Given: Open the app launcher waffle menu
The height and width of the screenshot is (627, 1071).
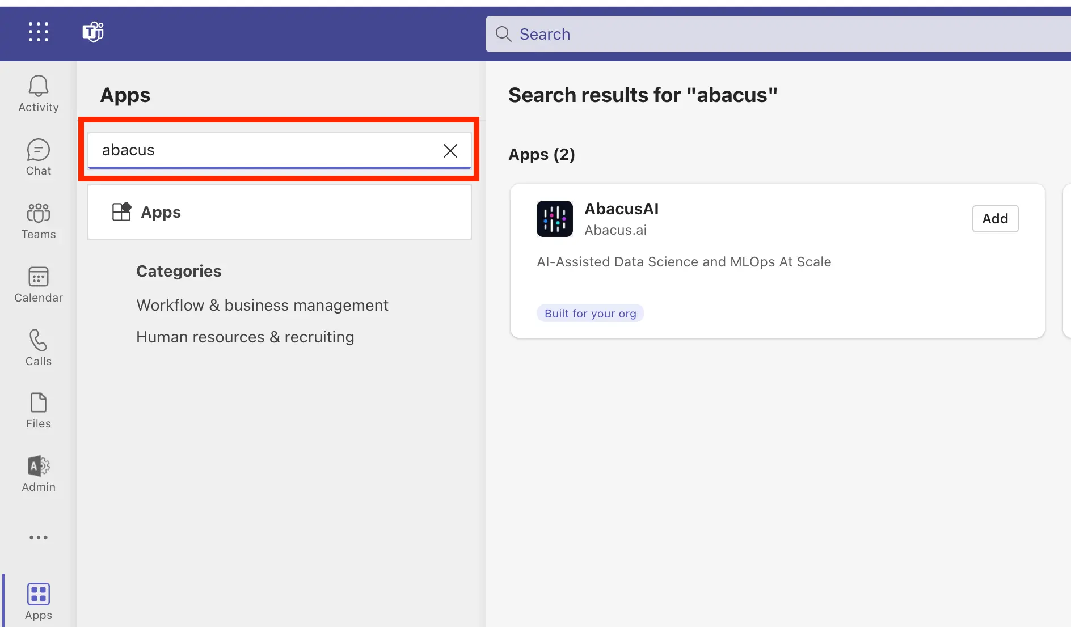Looking at the screenshot, I should (37, 32).
